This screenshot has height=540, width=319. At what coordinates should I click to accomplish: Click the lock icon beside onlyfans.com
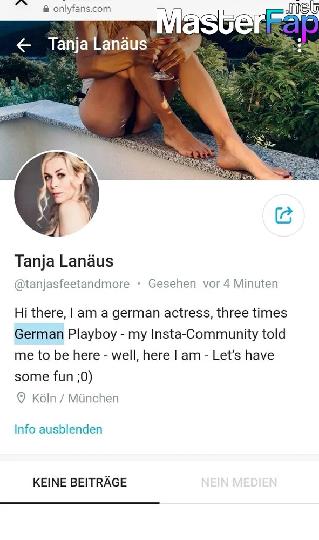tap(46, 9)
